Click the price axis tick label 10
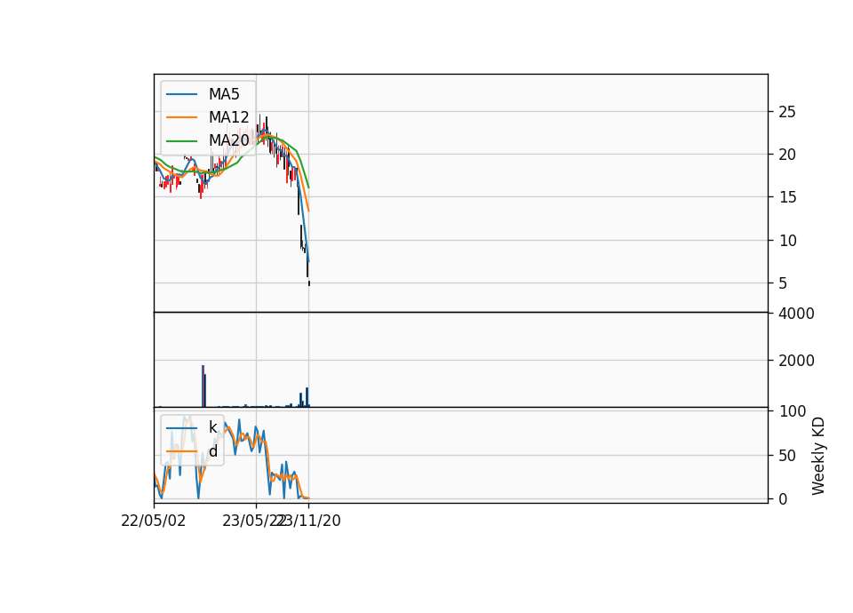The width and height of the screenshot is (853, 613). coord(786,241)
